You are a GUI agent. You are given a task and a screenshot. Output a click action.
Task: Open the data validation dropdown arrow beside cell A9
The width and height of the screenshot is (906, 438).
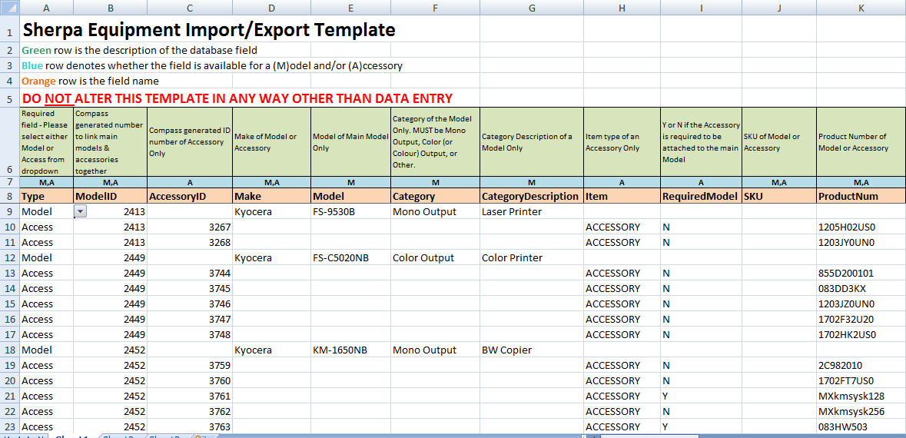[81, 211]
